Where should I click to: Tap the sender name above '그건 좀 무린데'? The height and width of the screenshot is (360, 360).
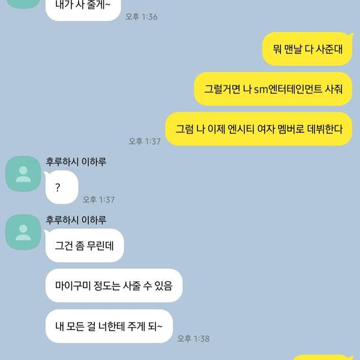tap(76, 220)
